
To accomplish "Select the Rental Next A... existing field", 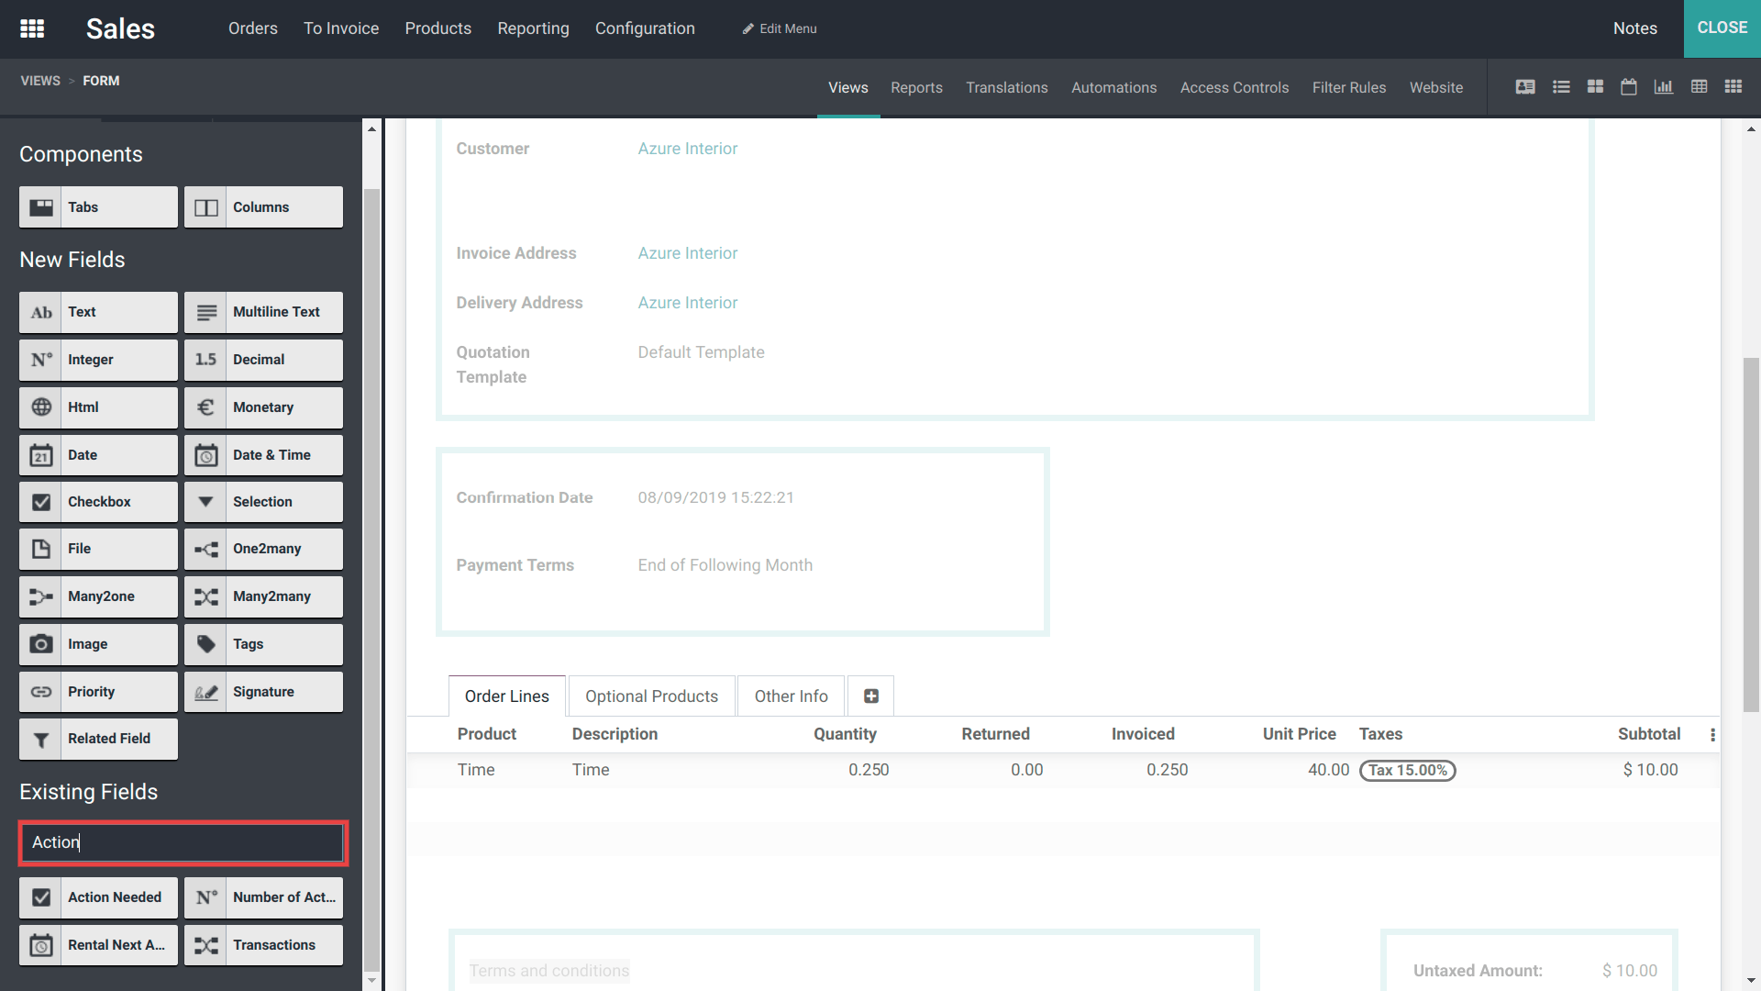I will click(x=98, y=945).
